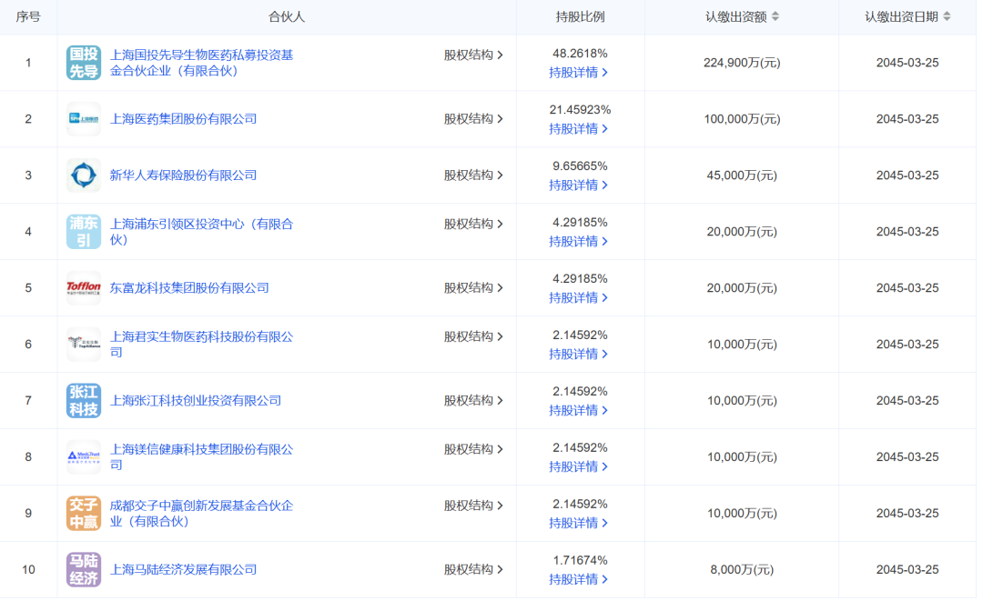This screenshot has height=601, width=983.
Task: Expand 股权结构 for 上海国投先导 row
Action: click(x=473, y=55)
